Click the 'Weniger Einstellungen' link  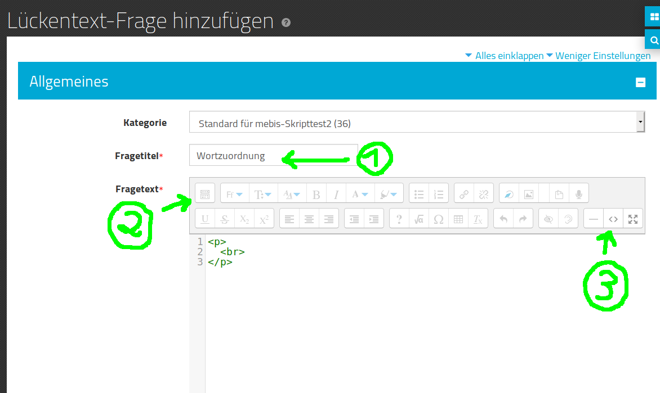point(602,56)
